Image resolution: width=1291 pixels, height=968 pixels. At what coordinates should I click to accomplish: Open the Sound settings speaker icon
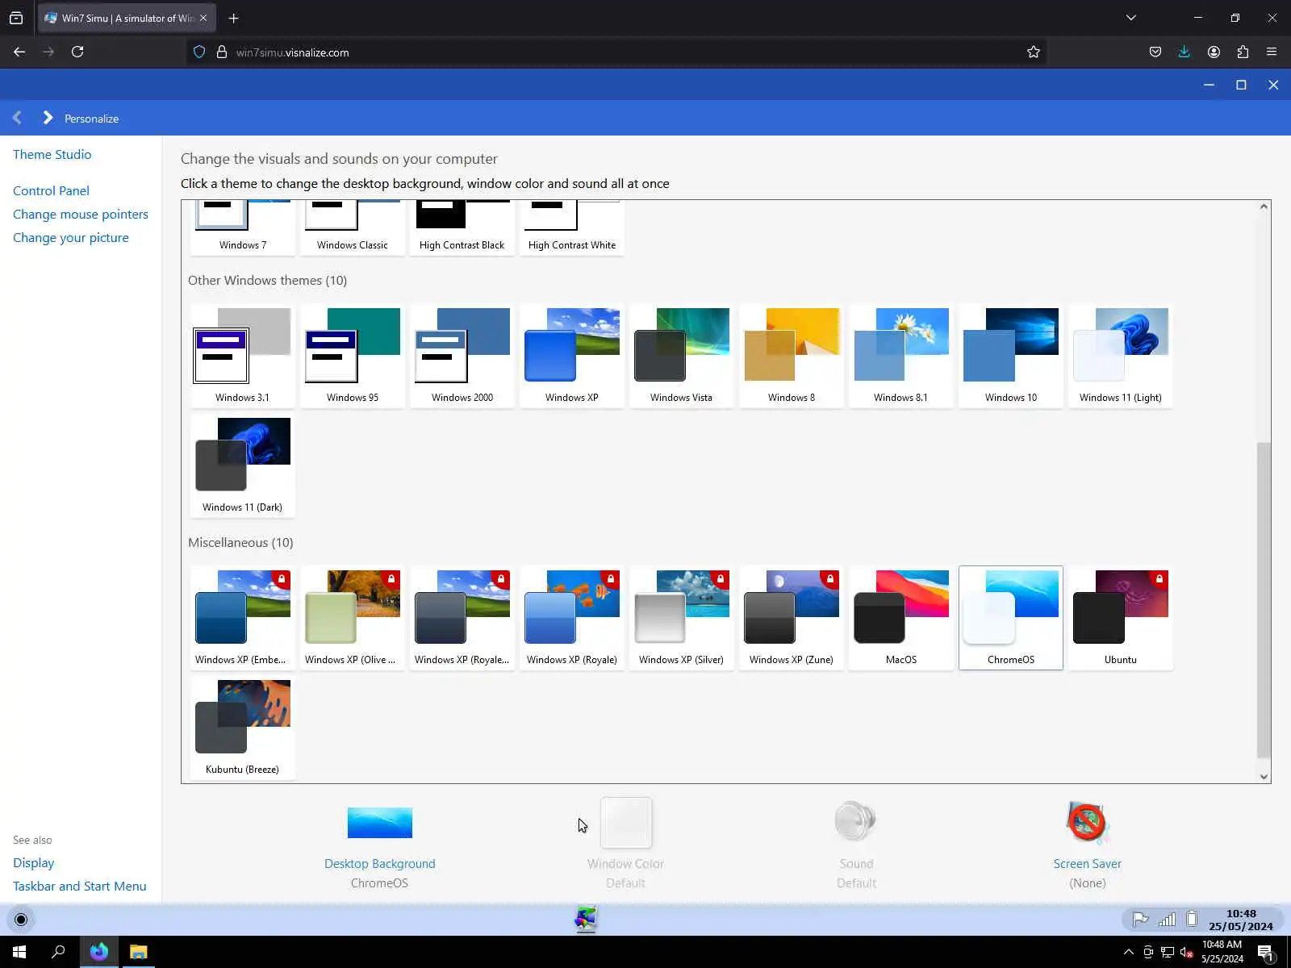pyautogui.click(x=856, y=822)
